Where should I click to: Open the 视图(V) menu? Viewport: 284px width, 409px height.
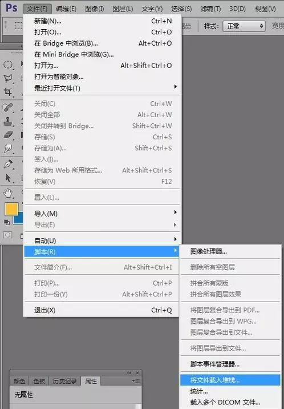(x=265, y=9)
